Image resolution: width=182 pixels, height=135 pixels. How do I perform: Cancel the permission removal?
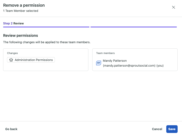[x=157, y=129]
